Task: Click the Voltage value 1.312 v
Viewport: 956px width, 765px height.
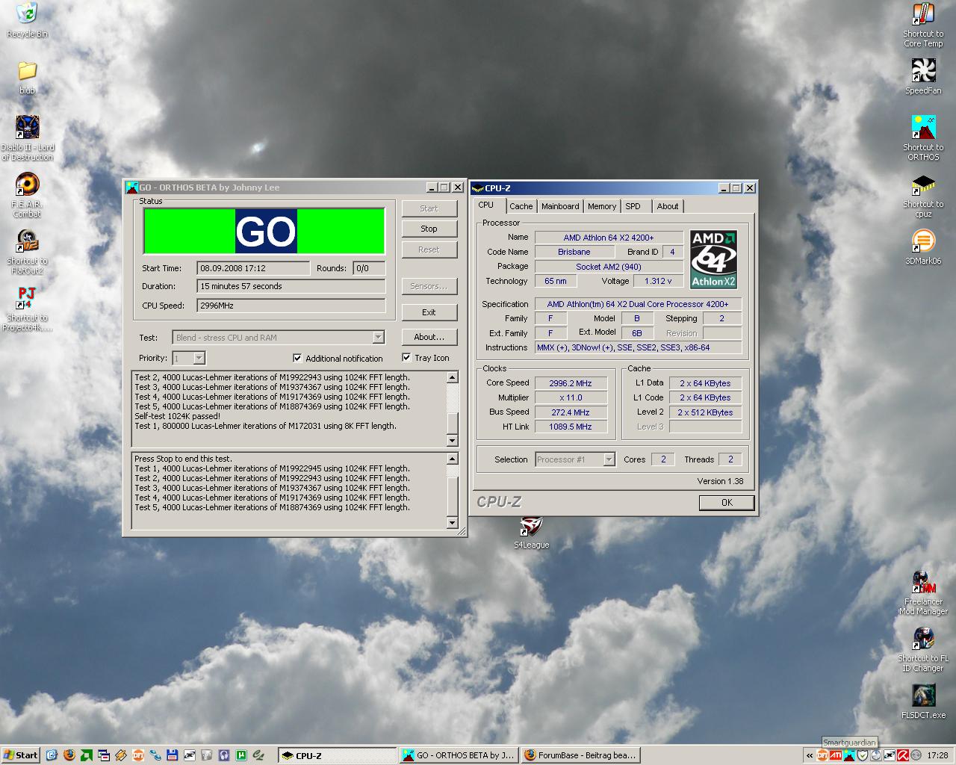Action: [x=658, y=282]
